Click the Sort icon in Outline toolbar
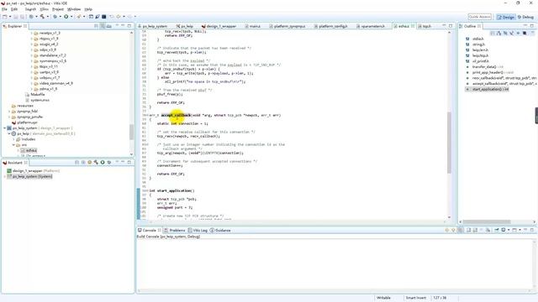 click(498, 34)
